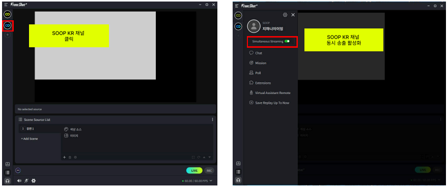The width and height of the screenshot is (448, 188).
Task: Open channel panel settings hexagon gear icon
Action: click(x=285, y=15)
